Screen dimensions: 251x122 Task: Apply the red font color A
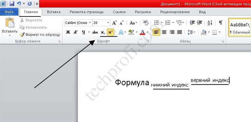(142, 32)
